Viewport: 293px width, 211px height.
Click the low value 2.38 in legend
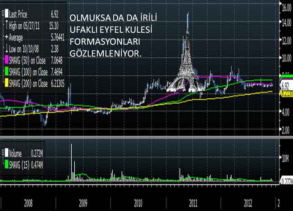pyautogui.click(x=55, y=49)
